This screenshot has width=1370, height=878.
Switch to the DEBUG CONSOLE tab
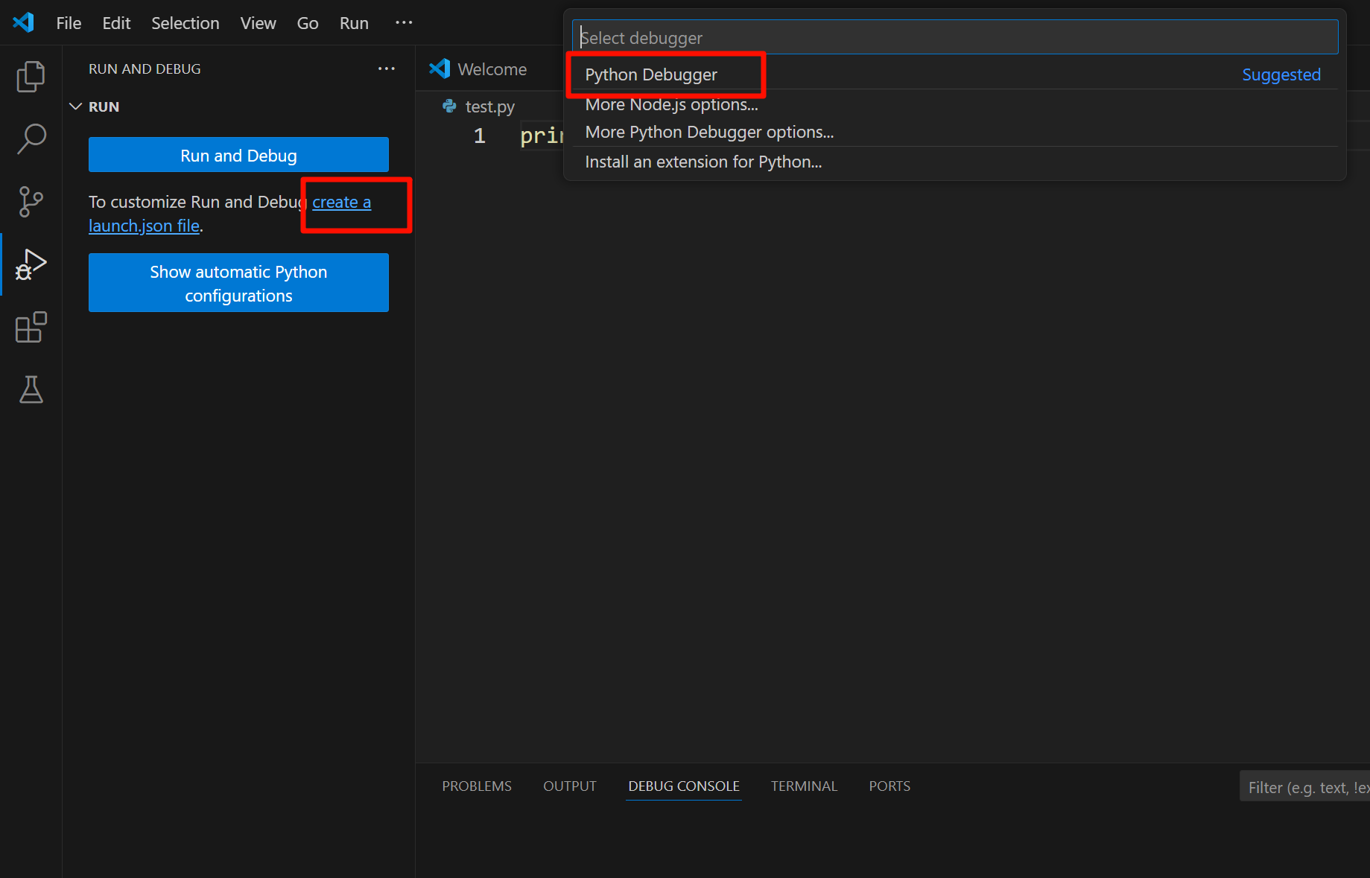(x=684, y=786)
